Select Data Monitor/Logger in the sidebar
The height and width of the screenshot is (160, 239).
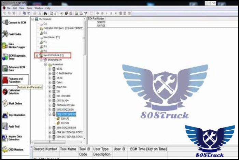(x=15, y=46)
